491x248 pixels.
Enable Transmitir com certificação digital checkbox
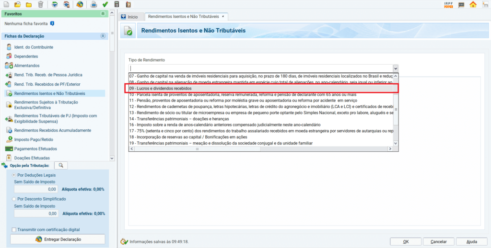point(14,229)
